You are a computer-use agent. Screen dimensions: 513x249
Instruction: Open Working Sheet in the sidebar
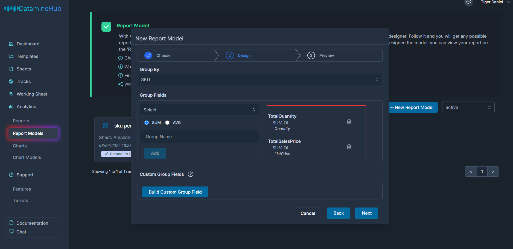32,94
